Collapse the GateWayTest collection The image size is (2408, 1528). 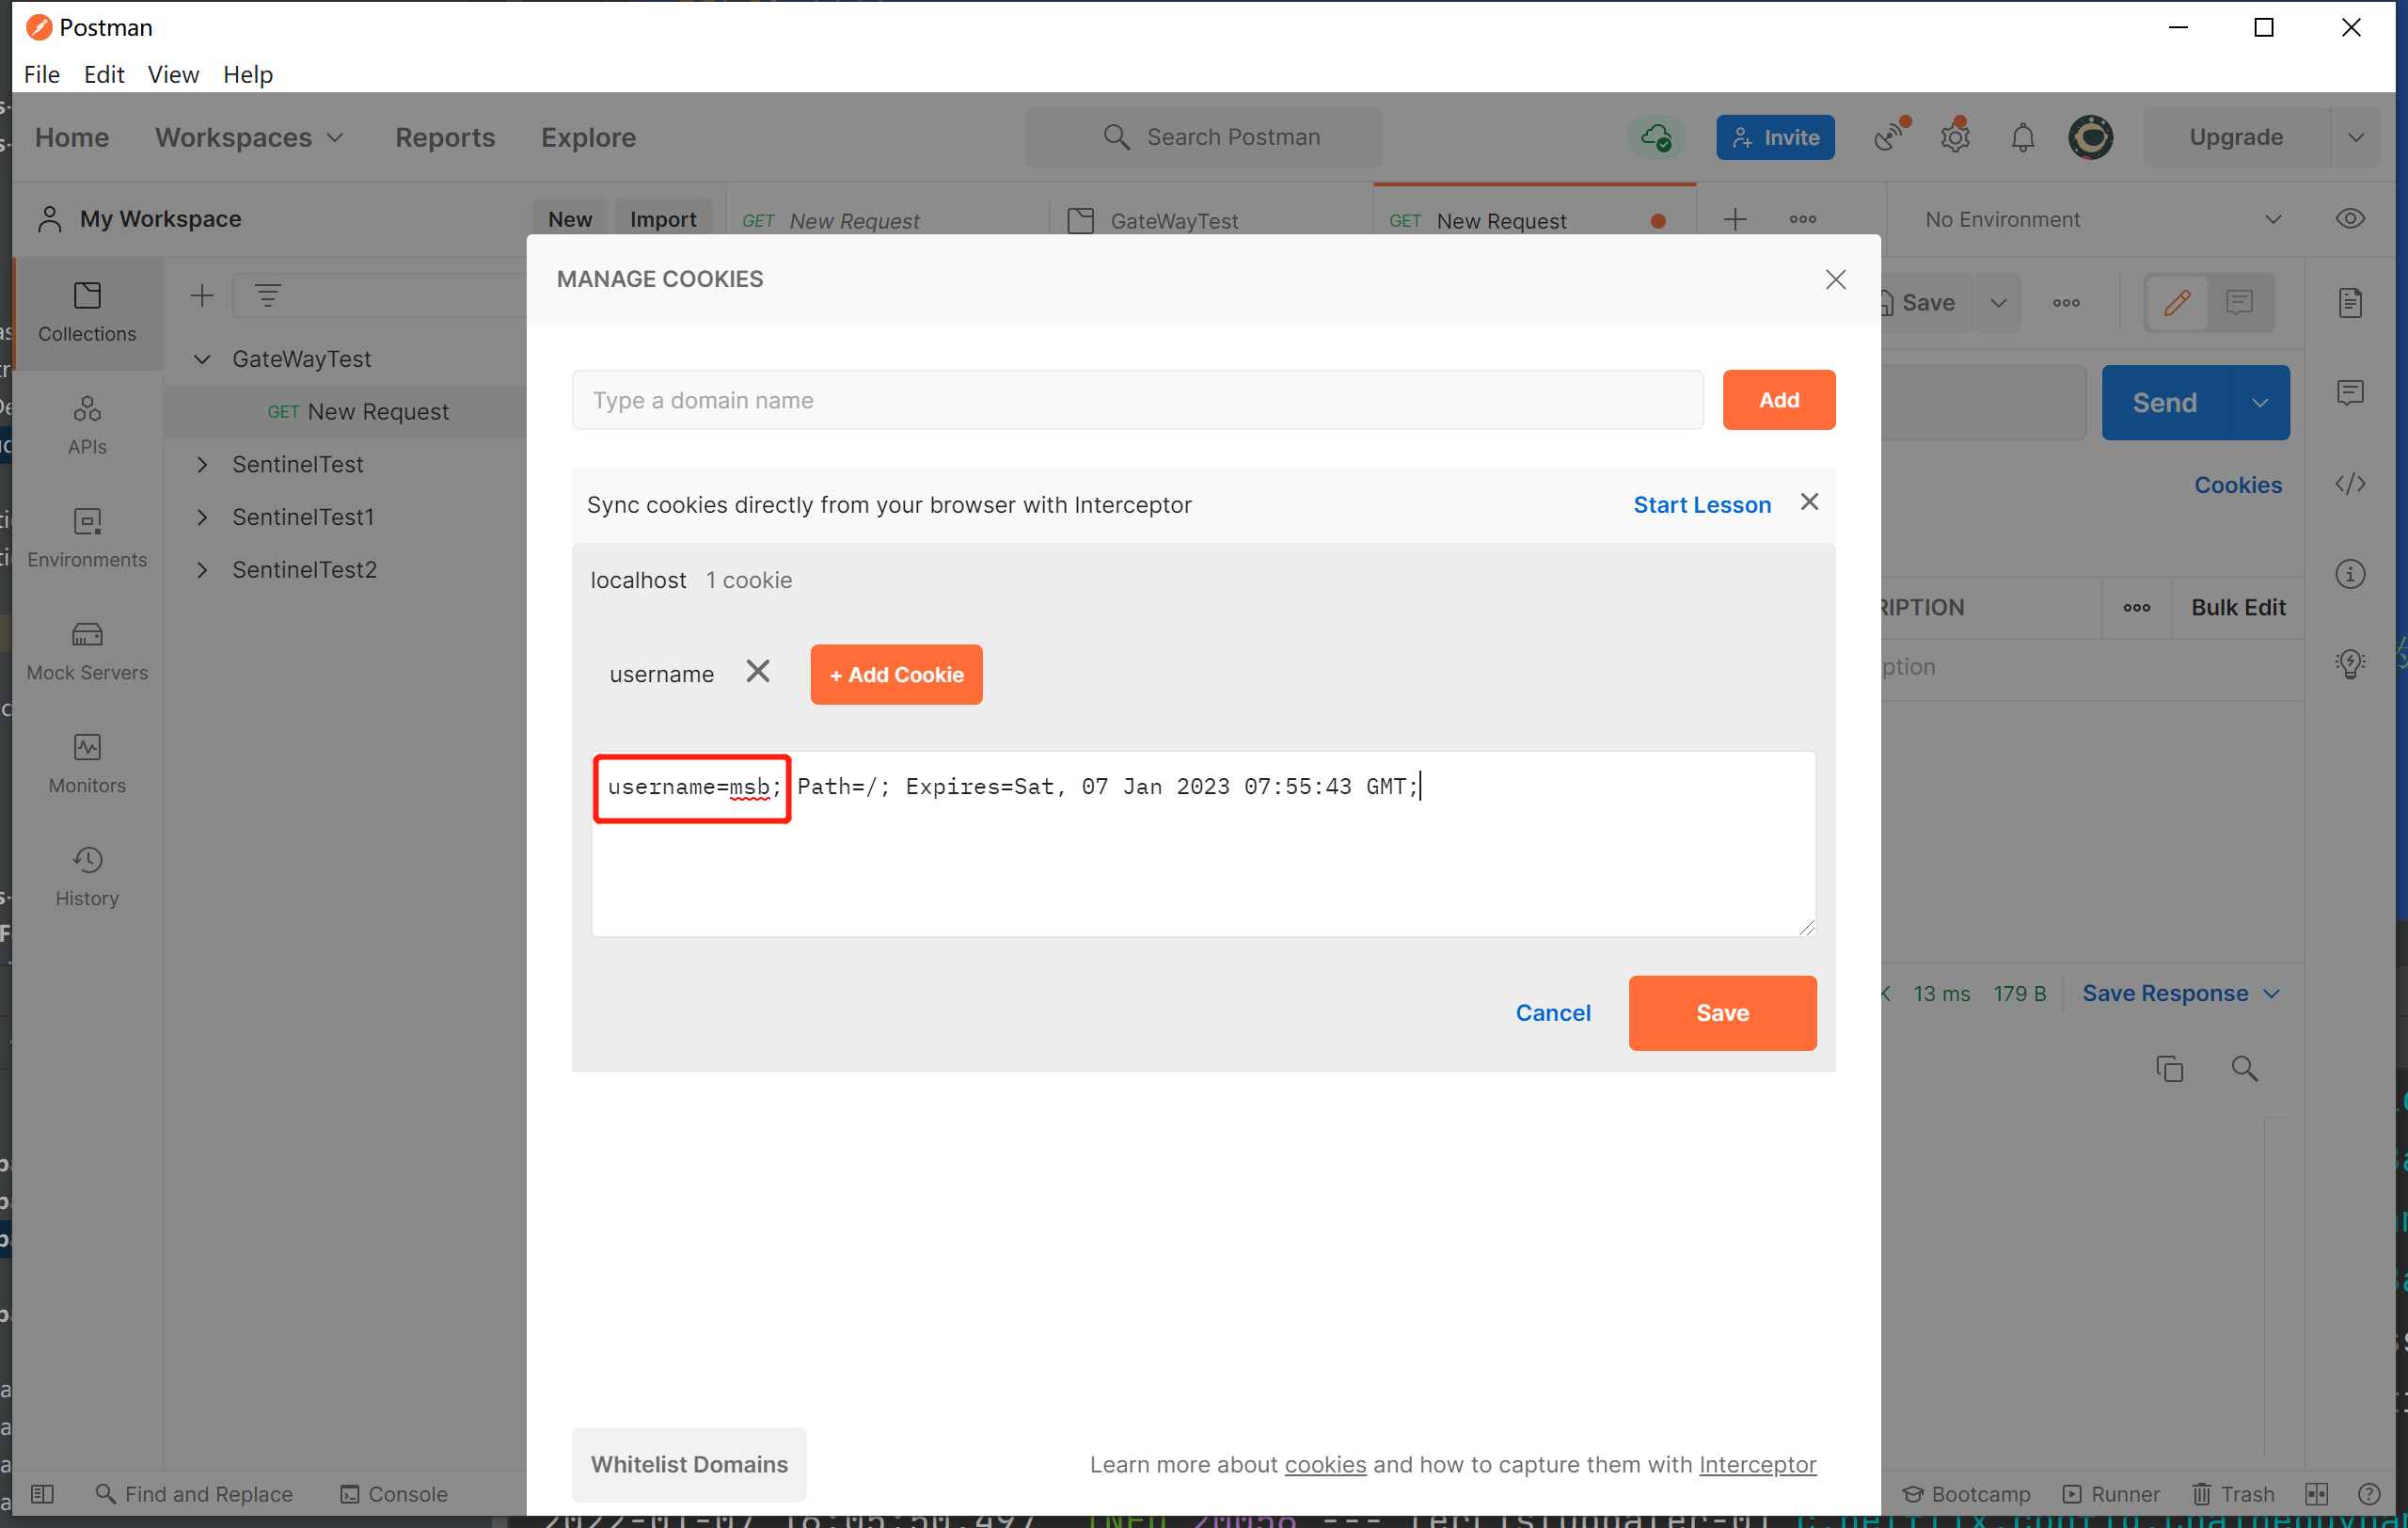coord(202,359)
